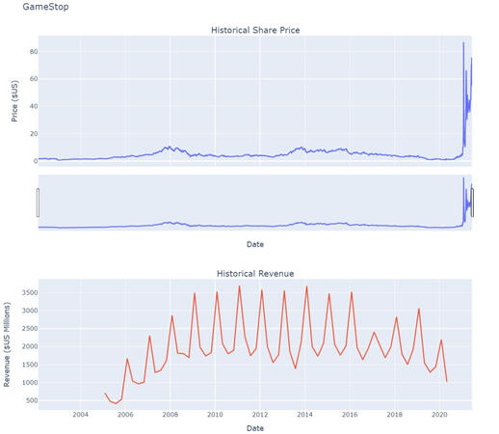
Task: Click the 500 tick on revenue axis
Action: coord(32,400)
